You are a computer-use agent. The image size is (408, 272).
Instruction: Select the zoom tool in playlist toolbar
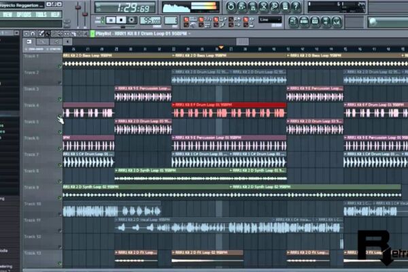point(86,34)
